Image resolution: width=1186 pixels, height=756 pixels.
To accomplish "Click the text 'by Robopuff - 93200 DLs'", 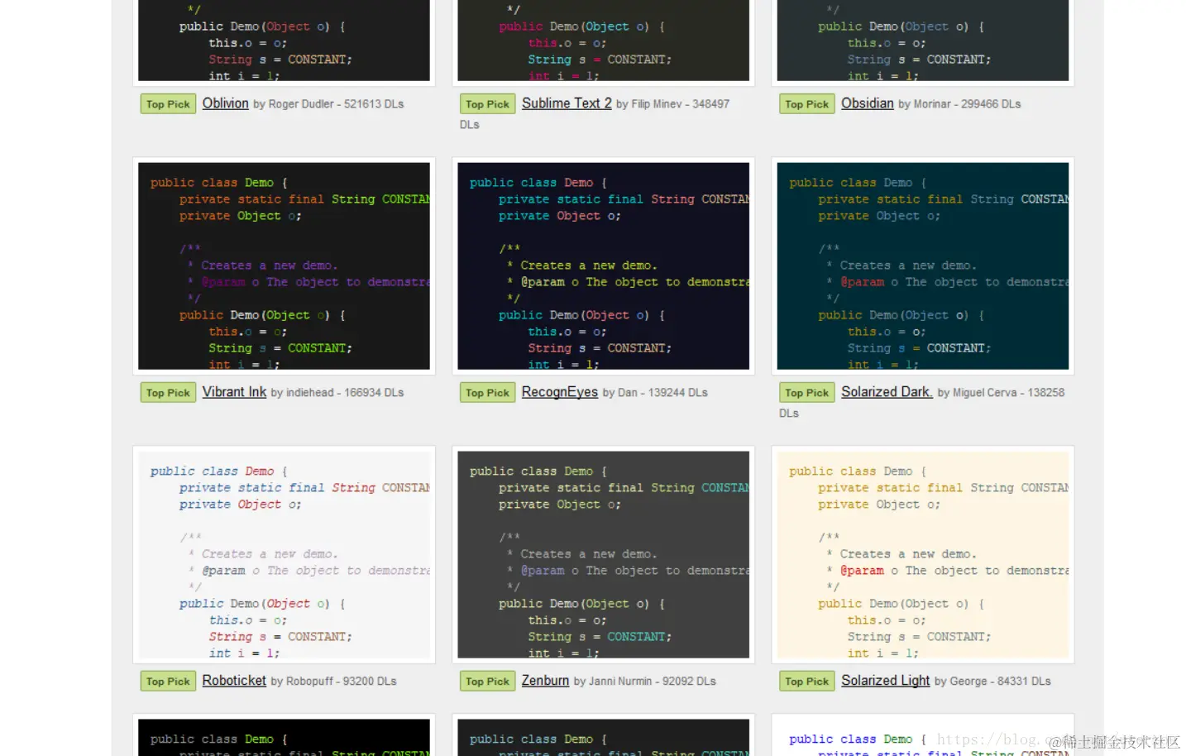I will pos(333,682).
